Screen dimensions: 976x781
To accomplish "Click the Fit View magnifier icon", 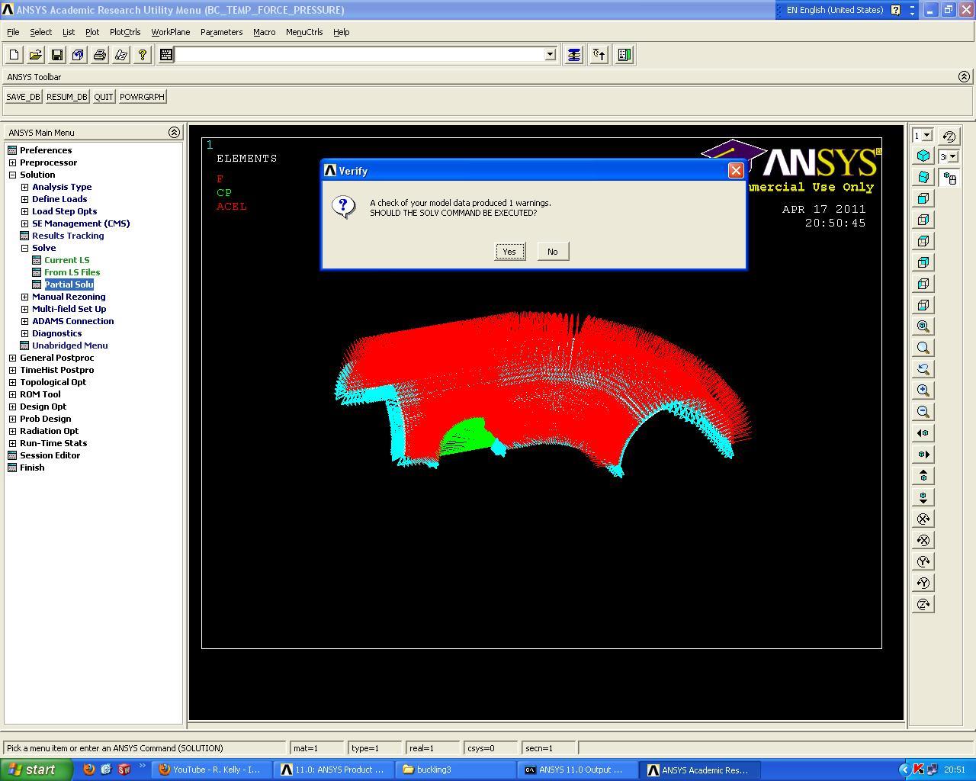I will click(x=923, y=326).
